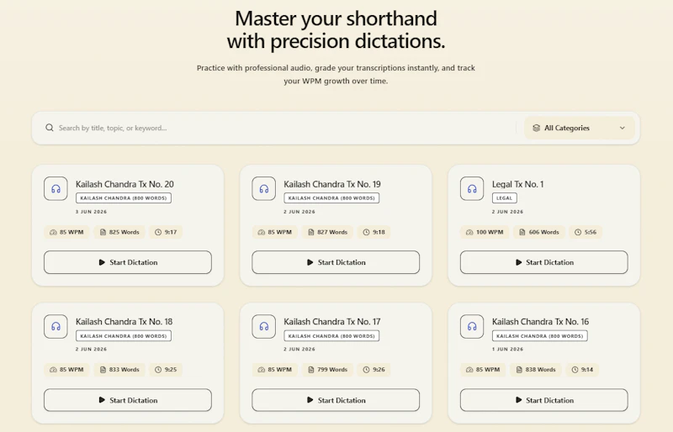Click headphones icon on Kailash Chandra Tx No. 17
The width and height of the screenshot is (673, 432).
pos(264,326)
